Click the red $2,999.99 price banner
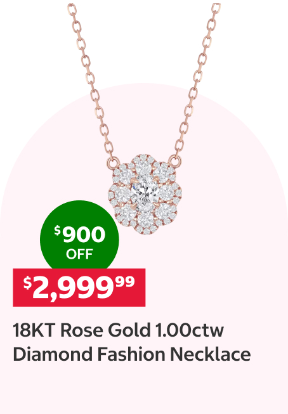 79,288
